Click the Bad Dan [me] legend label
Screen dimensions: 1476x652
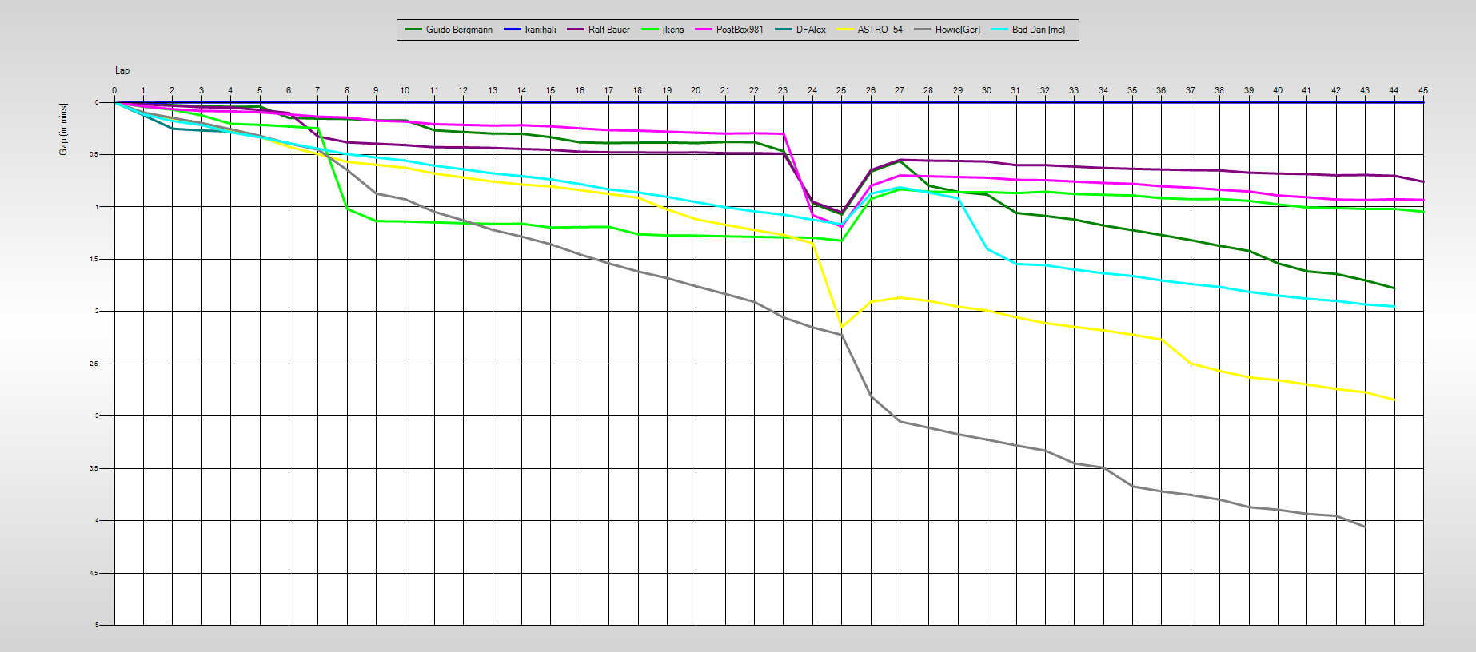(1038, 30)
